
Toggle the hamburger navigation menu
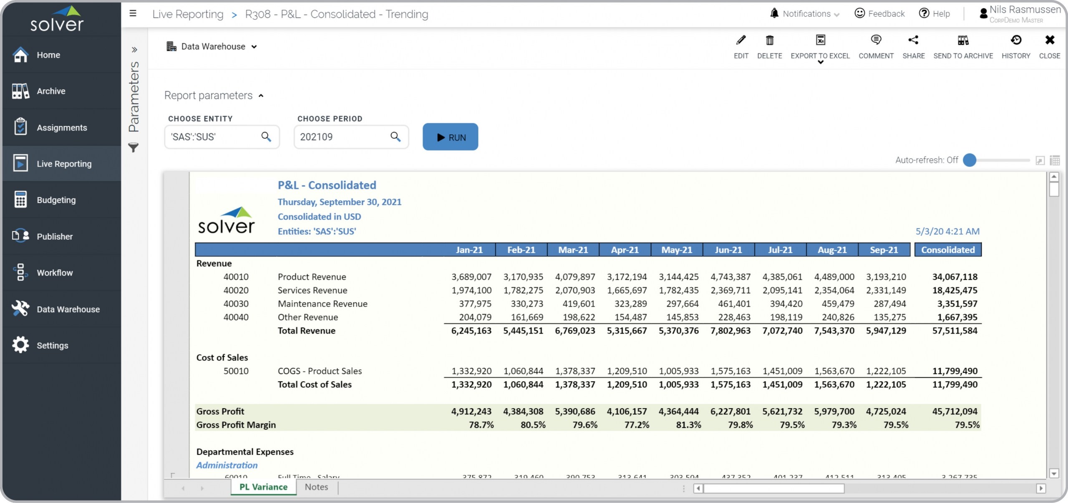pos(133,14)
